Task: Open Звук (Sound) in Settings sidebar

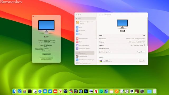Action: point(85,42)
